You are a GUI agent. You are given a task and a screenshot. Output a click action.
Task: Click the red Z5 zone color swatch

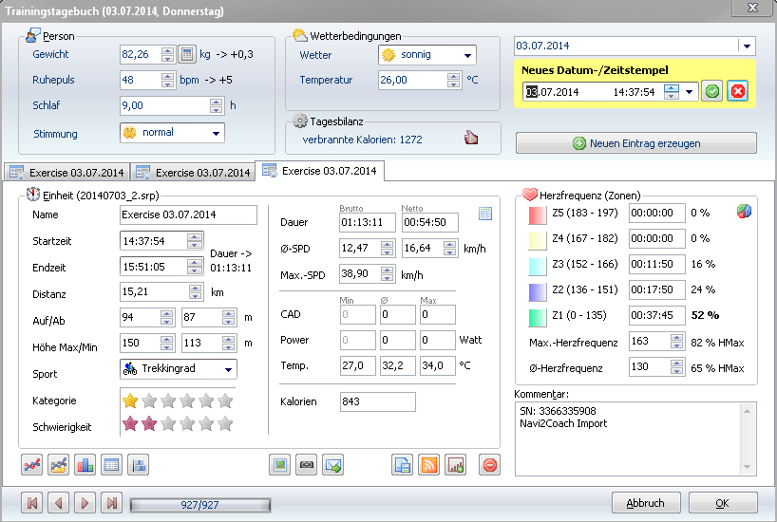pyautogui.click(x=538, y=214)
